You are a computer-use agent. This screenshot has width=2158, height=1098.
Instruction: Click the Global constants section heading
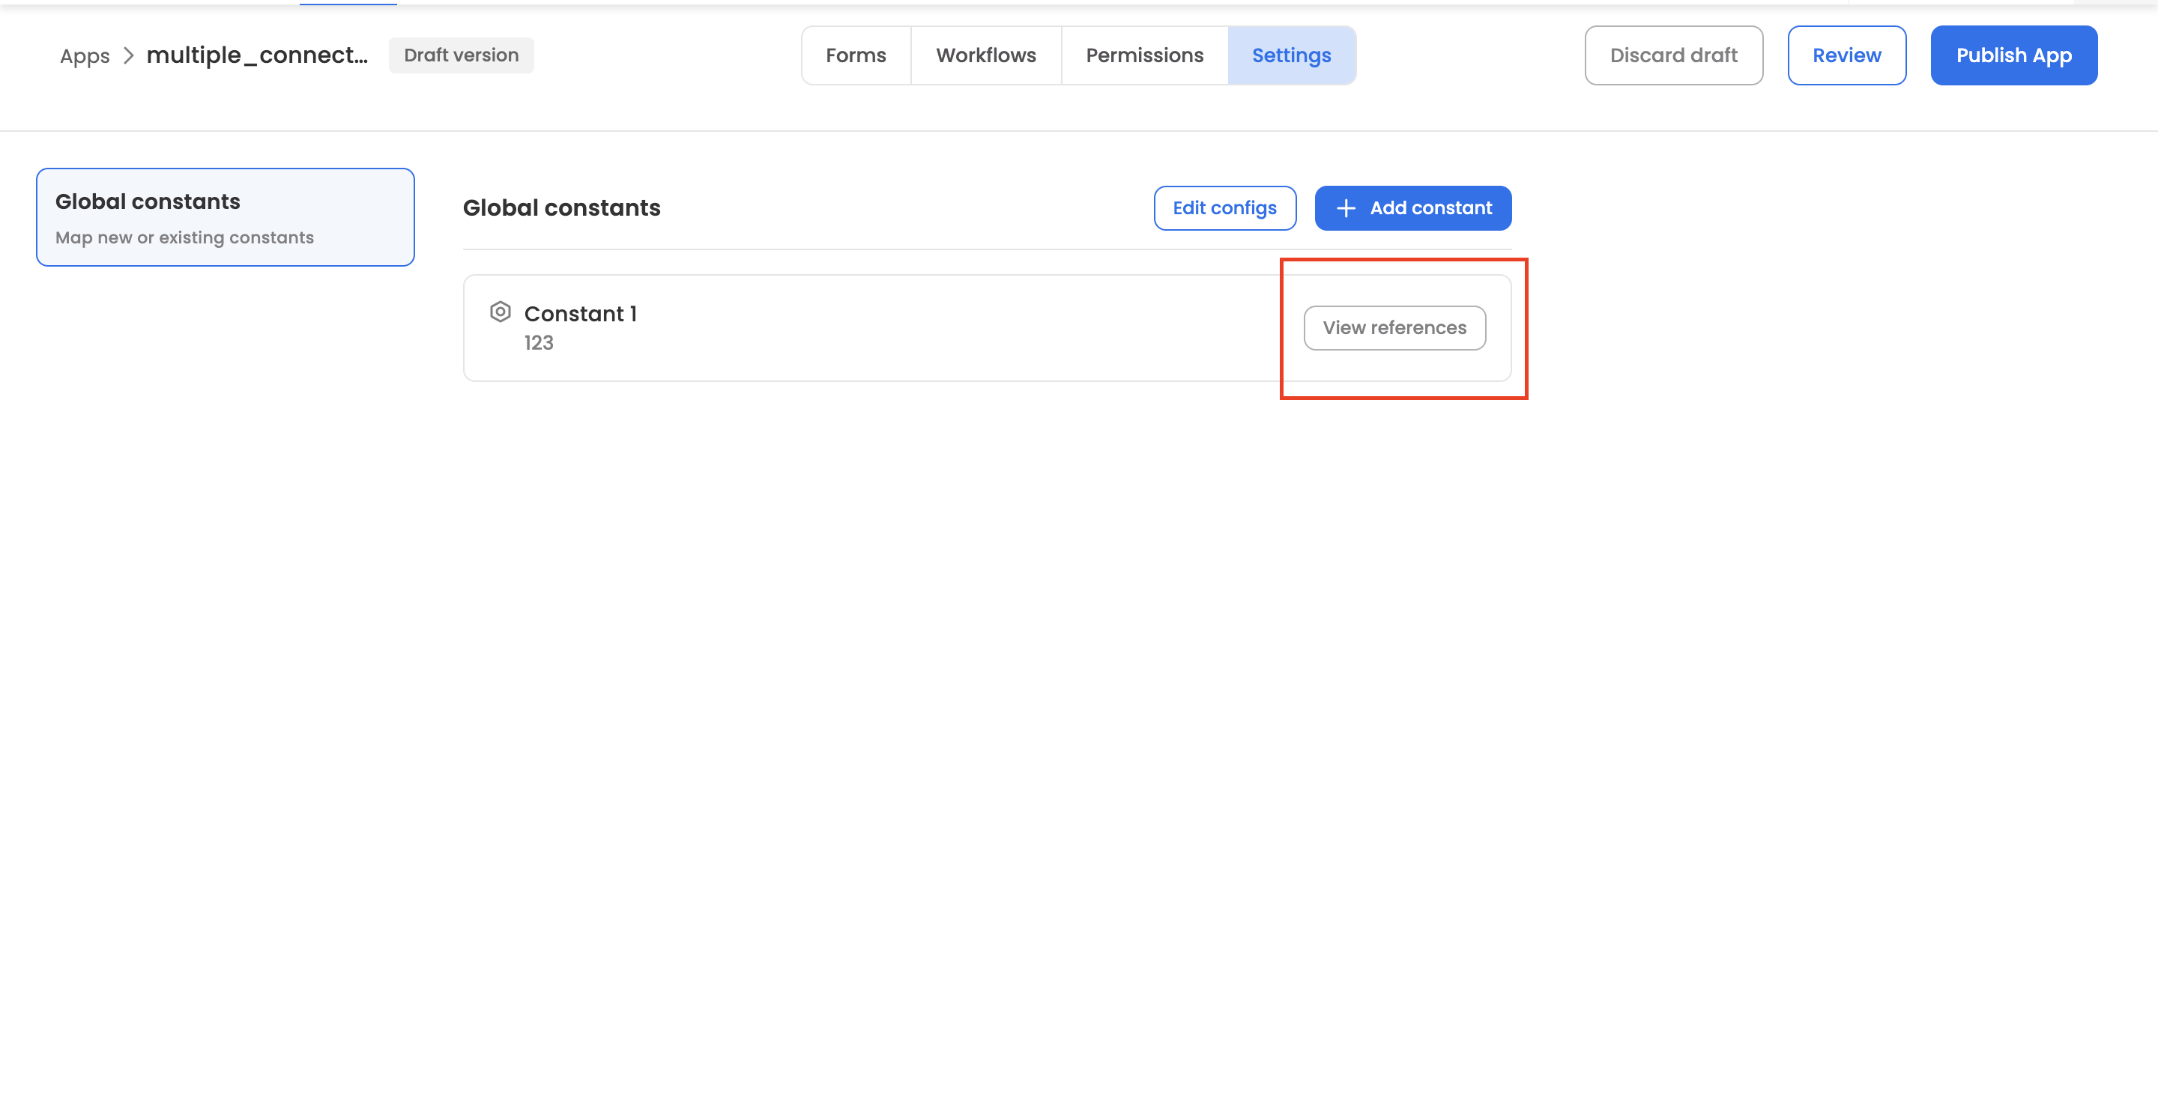click(x=561, y=207)
